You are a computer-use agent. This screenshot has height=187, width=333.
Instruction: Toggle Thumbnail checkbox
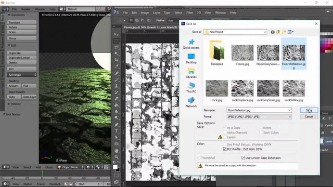[x=199, y=158]
